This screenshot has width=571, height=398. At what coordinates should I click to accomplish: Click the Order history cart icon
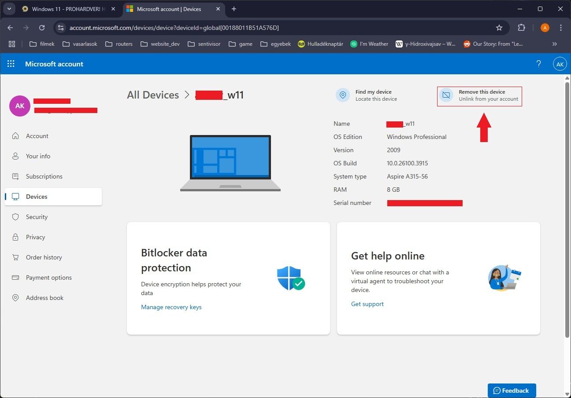point(15,257)
